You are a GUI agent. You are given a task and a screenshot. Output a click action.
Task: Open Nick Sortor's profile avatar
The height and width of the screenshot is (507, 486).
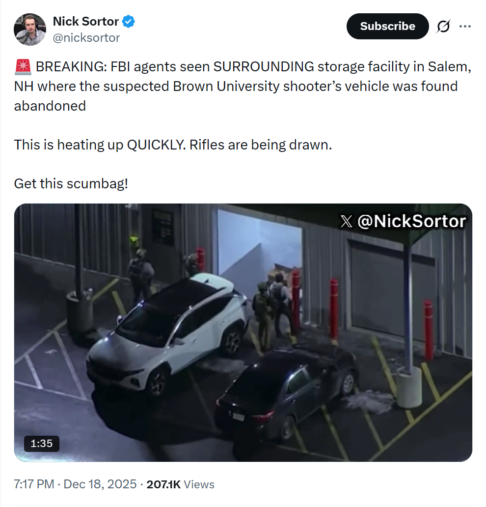click(29, 30)
